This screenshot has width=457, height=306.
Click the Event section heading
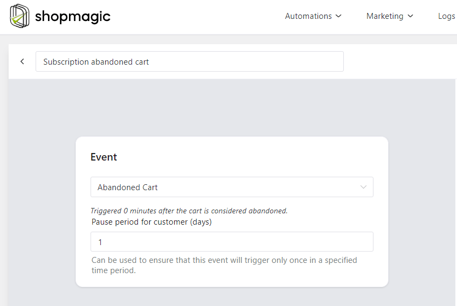(x=104, y=157)
